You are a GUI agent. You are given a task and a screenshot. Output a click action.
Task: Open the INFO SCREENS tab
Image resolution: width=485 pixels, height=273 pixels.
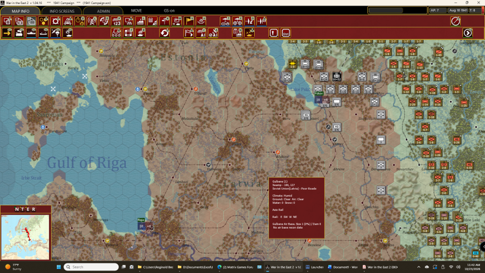point(62,11)
